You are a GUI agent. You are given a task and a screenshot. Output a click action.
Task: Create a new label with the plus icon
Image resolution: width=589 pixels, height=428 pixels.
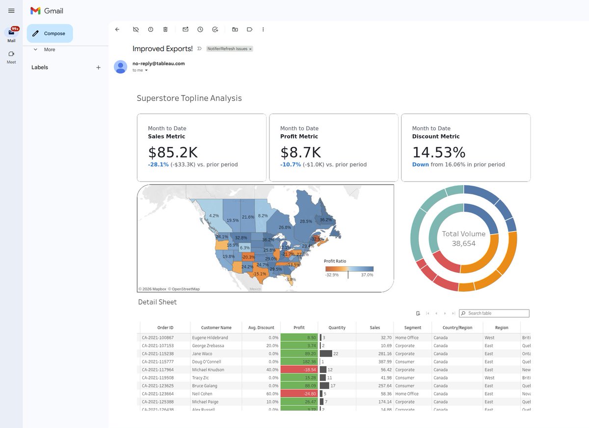pos(98,68)
